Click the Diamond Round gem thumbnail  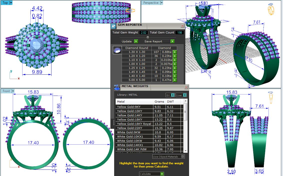pyautogui.click(x=117, y=50)
